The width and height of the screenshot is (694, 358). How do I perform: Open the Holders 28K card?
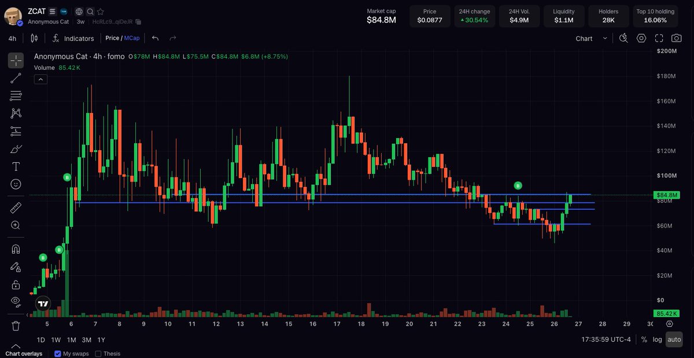point(608,16)
